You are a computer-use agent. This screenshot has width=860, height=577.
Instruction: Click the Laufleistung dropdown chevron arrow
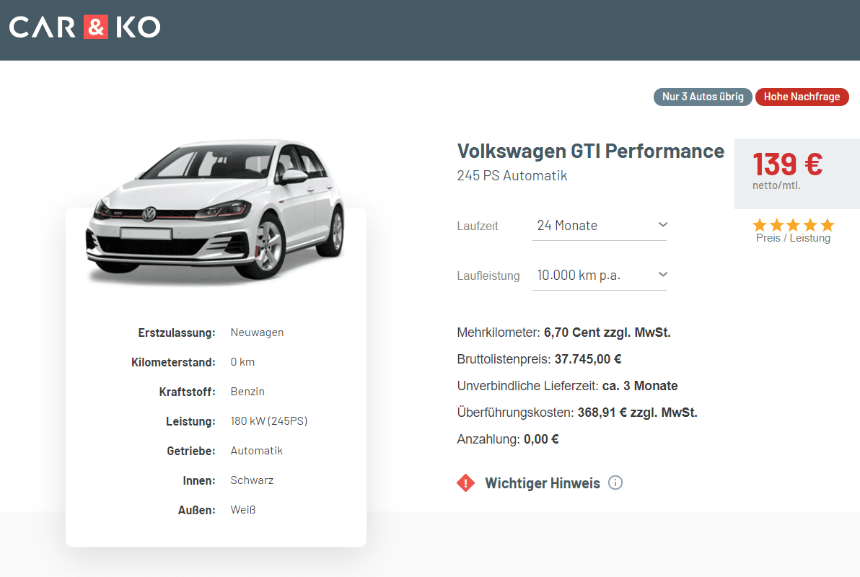(x=662, y=275)
